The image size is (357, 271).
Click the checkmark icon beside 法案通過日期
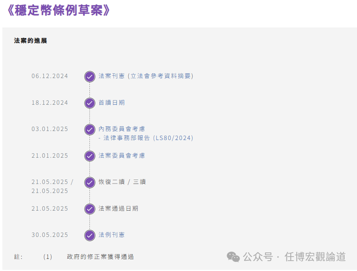coord(89,209)
